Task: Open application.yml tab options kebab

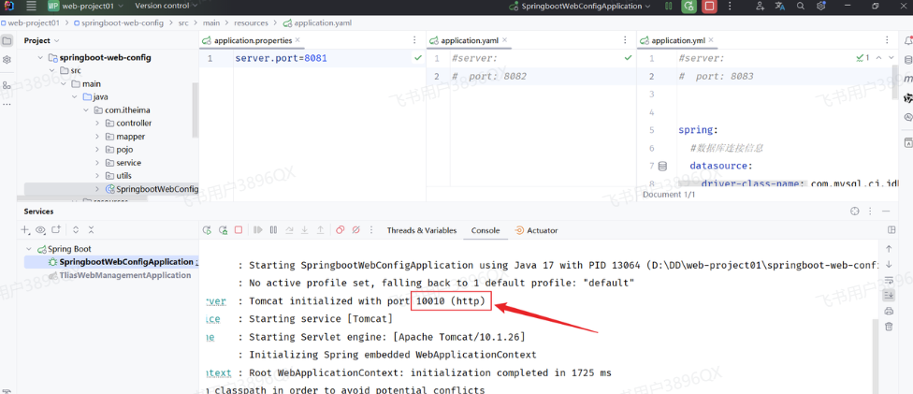Action: pyautogui.click(x=887, y=40)
